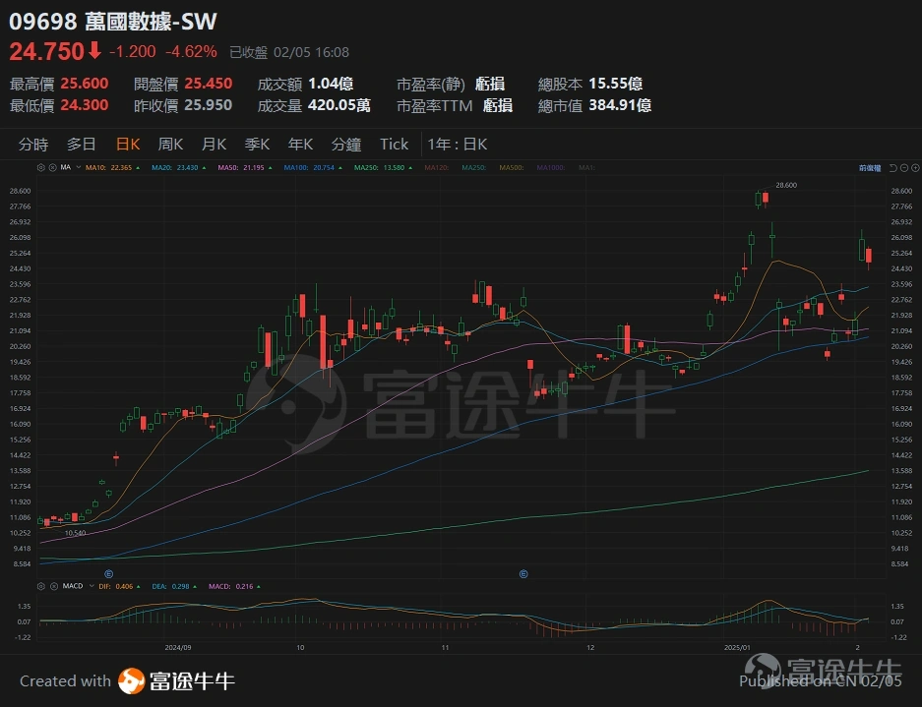Enable the dimmed MA1000 line
The width and height of the screenshot is (922, 707).
[x=551, y=167]
